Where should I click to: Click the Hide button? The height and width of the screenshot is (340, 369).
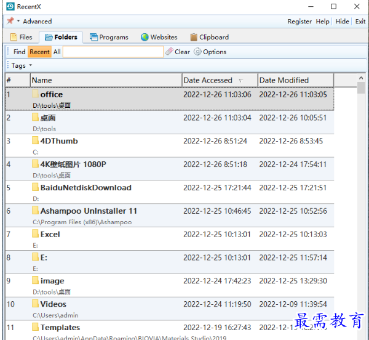click(x=342, y=22)
